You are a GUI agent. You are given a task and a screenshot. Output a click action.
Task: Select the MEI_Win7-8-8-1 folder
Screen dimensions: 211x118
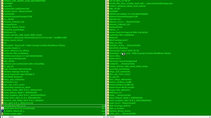(18, 103)
